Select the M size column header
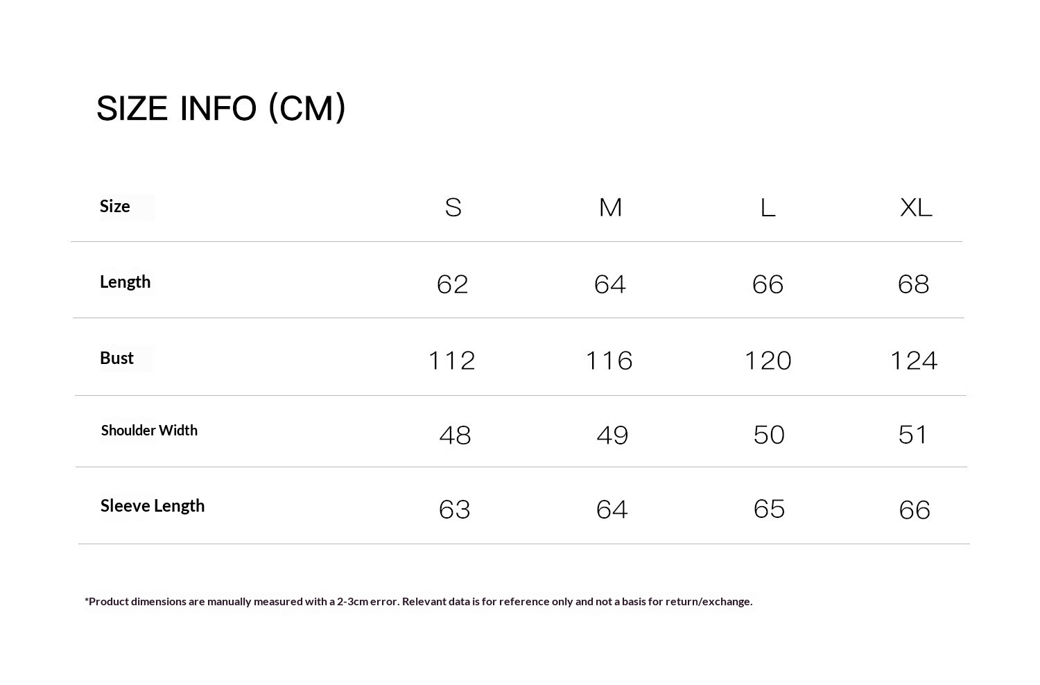The height and width of the screenshot is (685, 1040). click(610, 207)
